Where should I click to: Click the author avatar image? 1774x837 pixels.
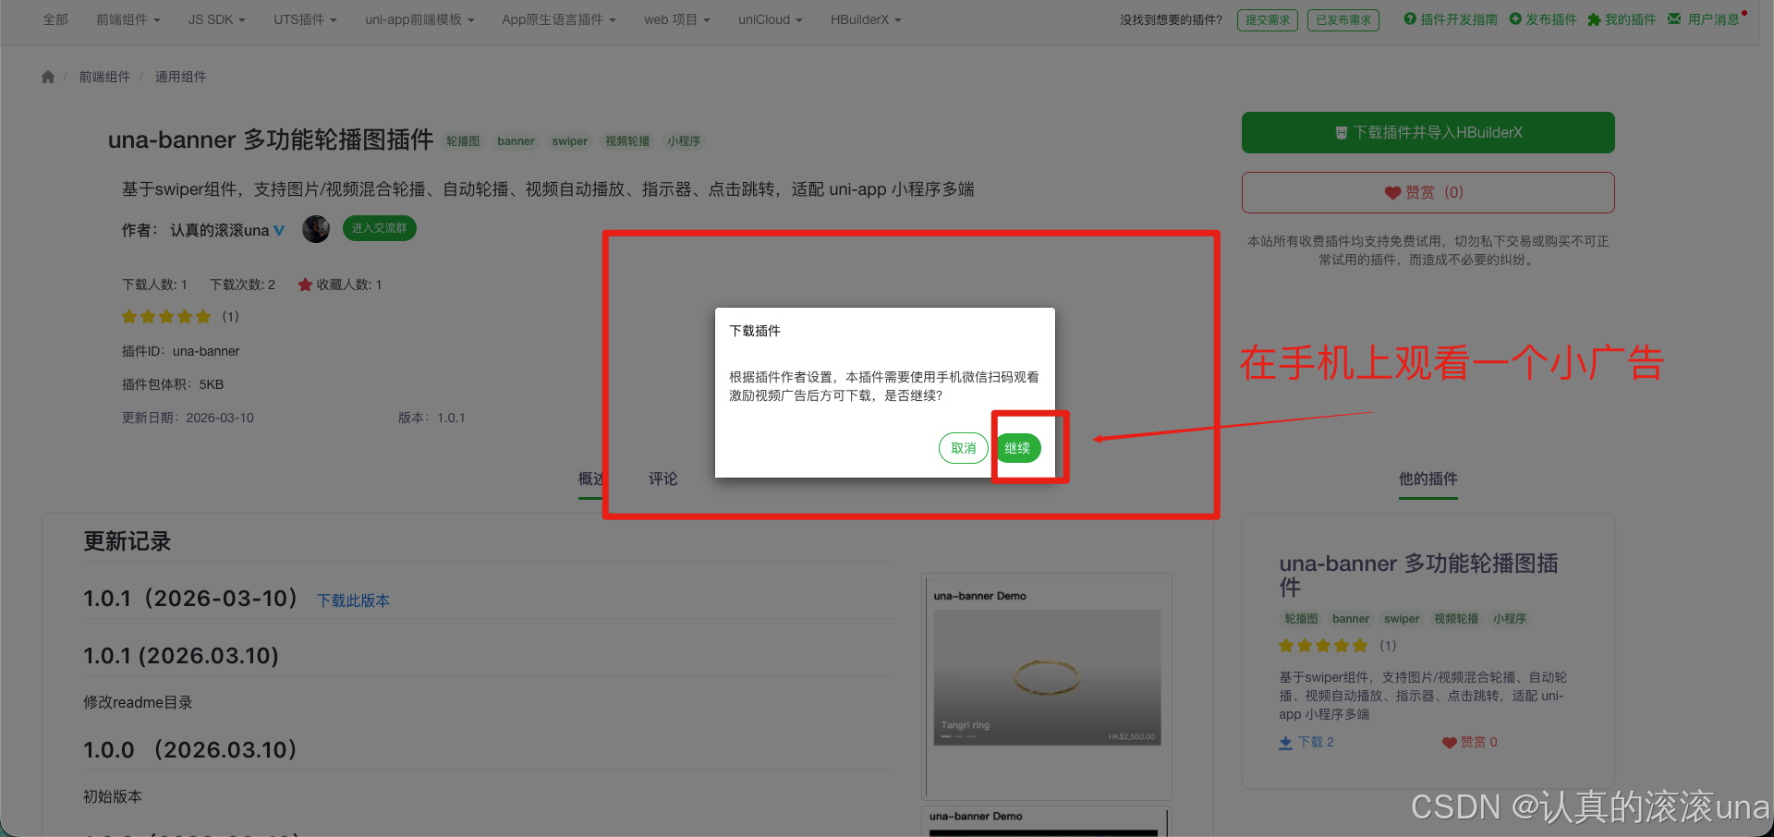316,229
